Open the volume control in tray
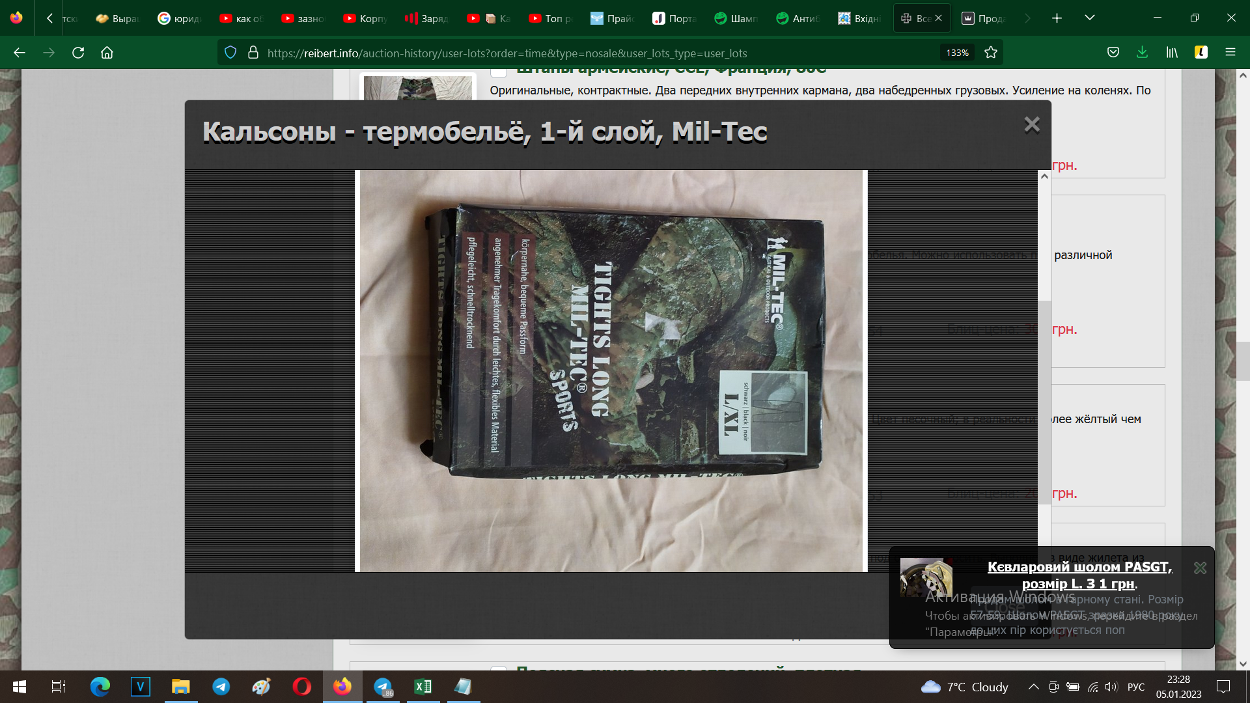Image resolution: width=1250 pixels, height=703 pixels. pyautogui.click(x=1111, y=687)
